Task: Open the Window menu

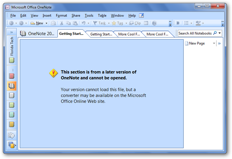Action: coord(117,16)
